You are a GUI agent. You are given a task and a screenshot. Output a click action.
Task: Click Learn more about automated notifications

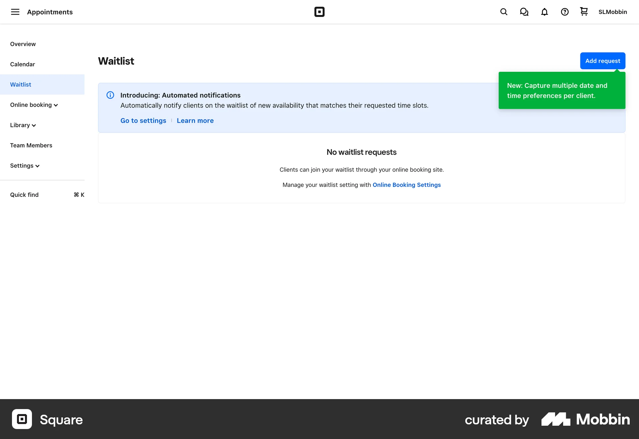195,120
